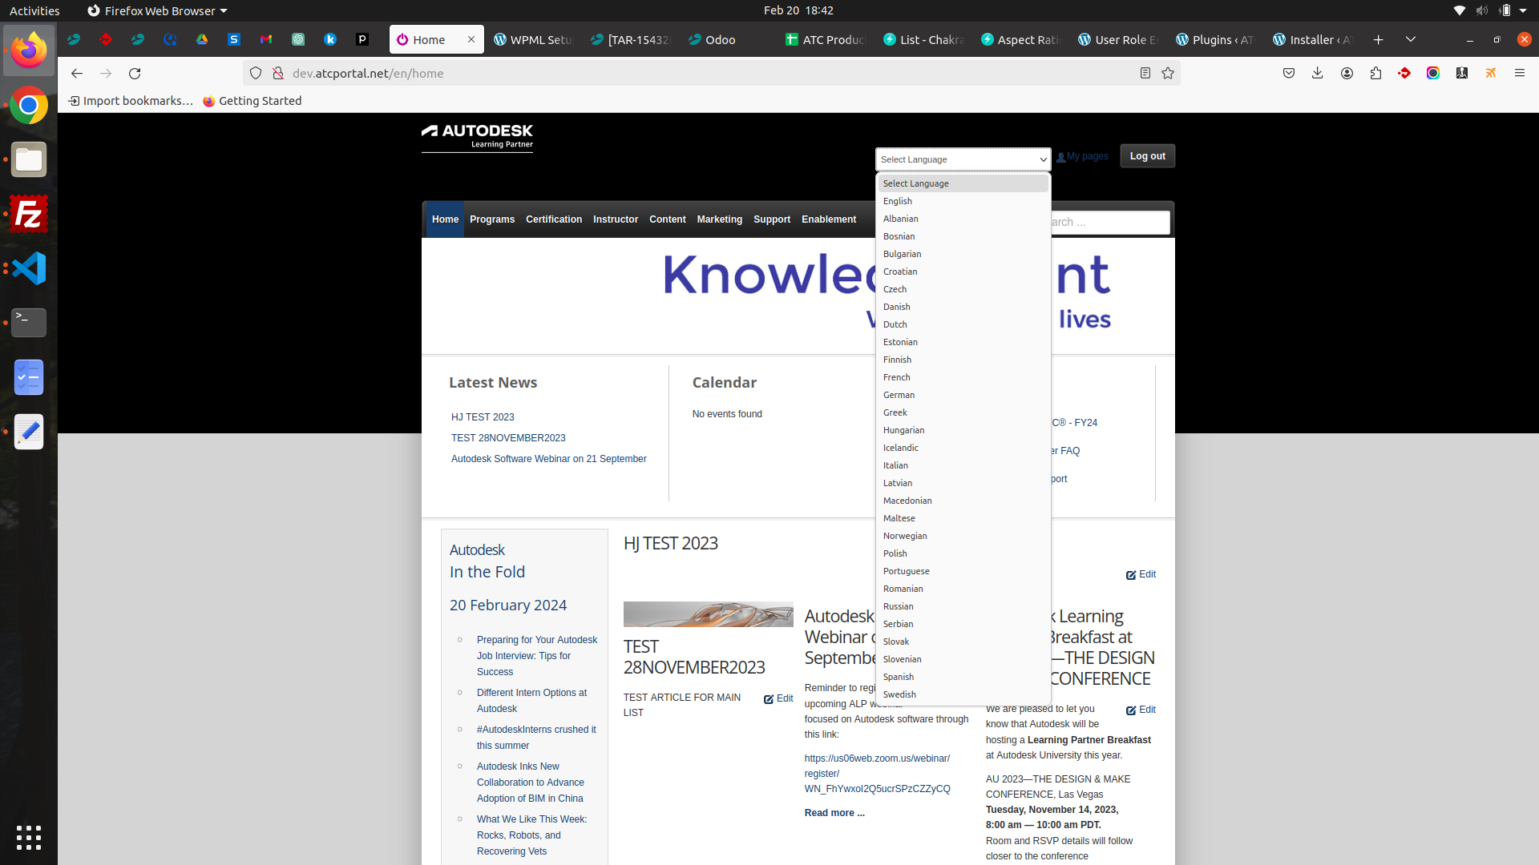Choose Portuguese from language list
This screenshot has width=1539, height=865.
coord(963,571)
